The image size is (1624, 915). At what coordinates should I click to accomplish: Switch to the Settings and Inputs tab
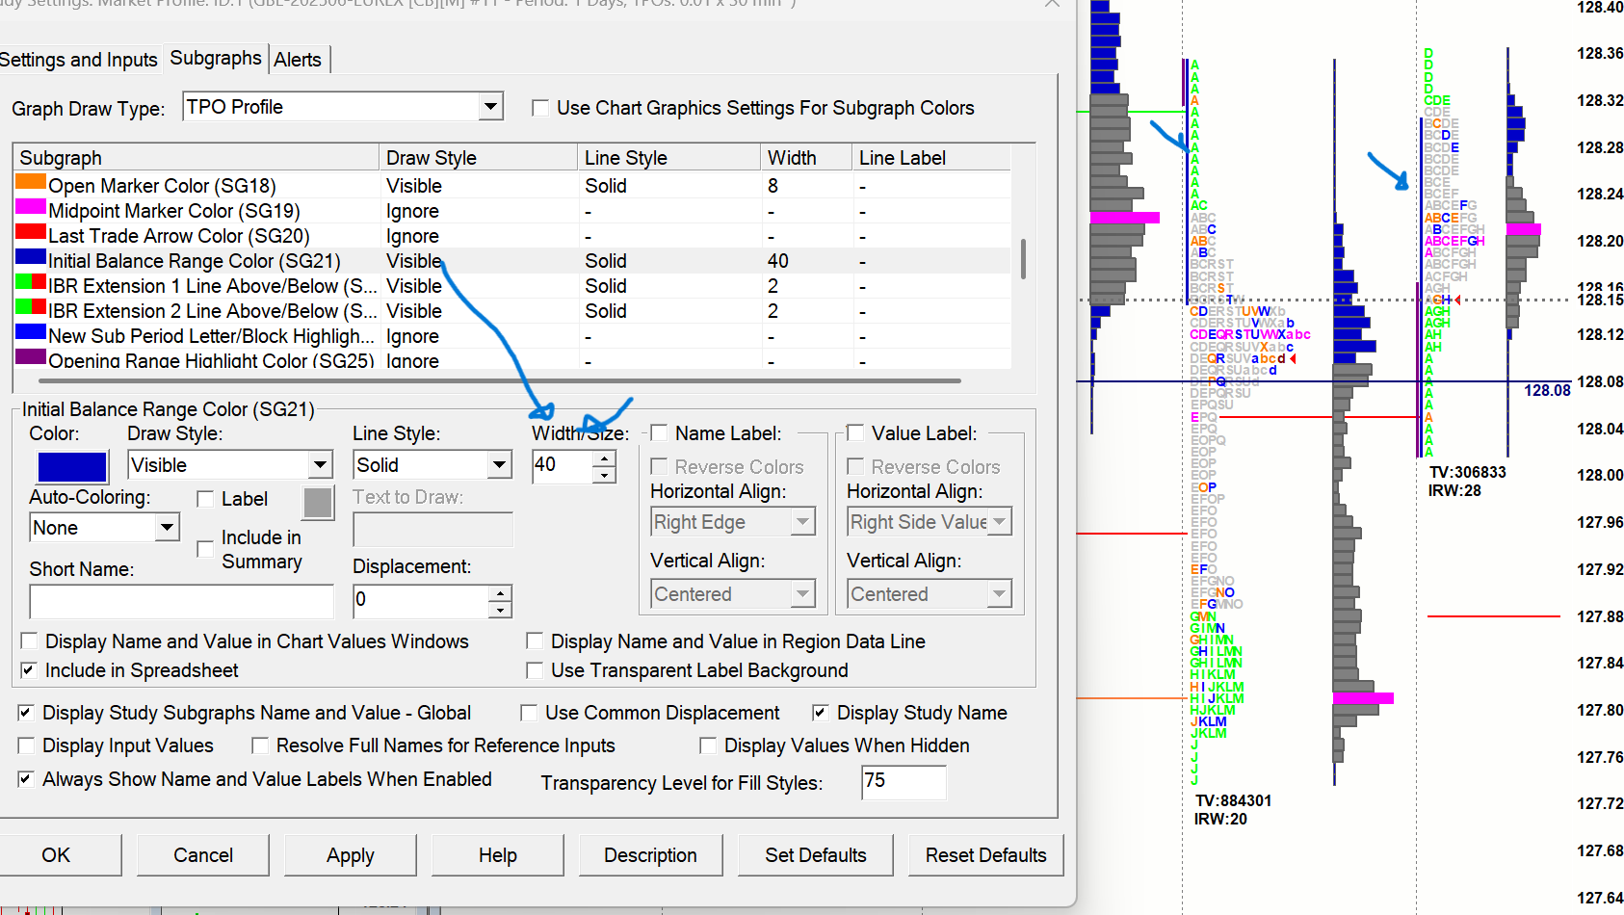[x=78, y=60]
